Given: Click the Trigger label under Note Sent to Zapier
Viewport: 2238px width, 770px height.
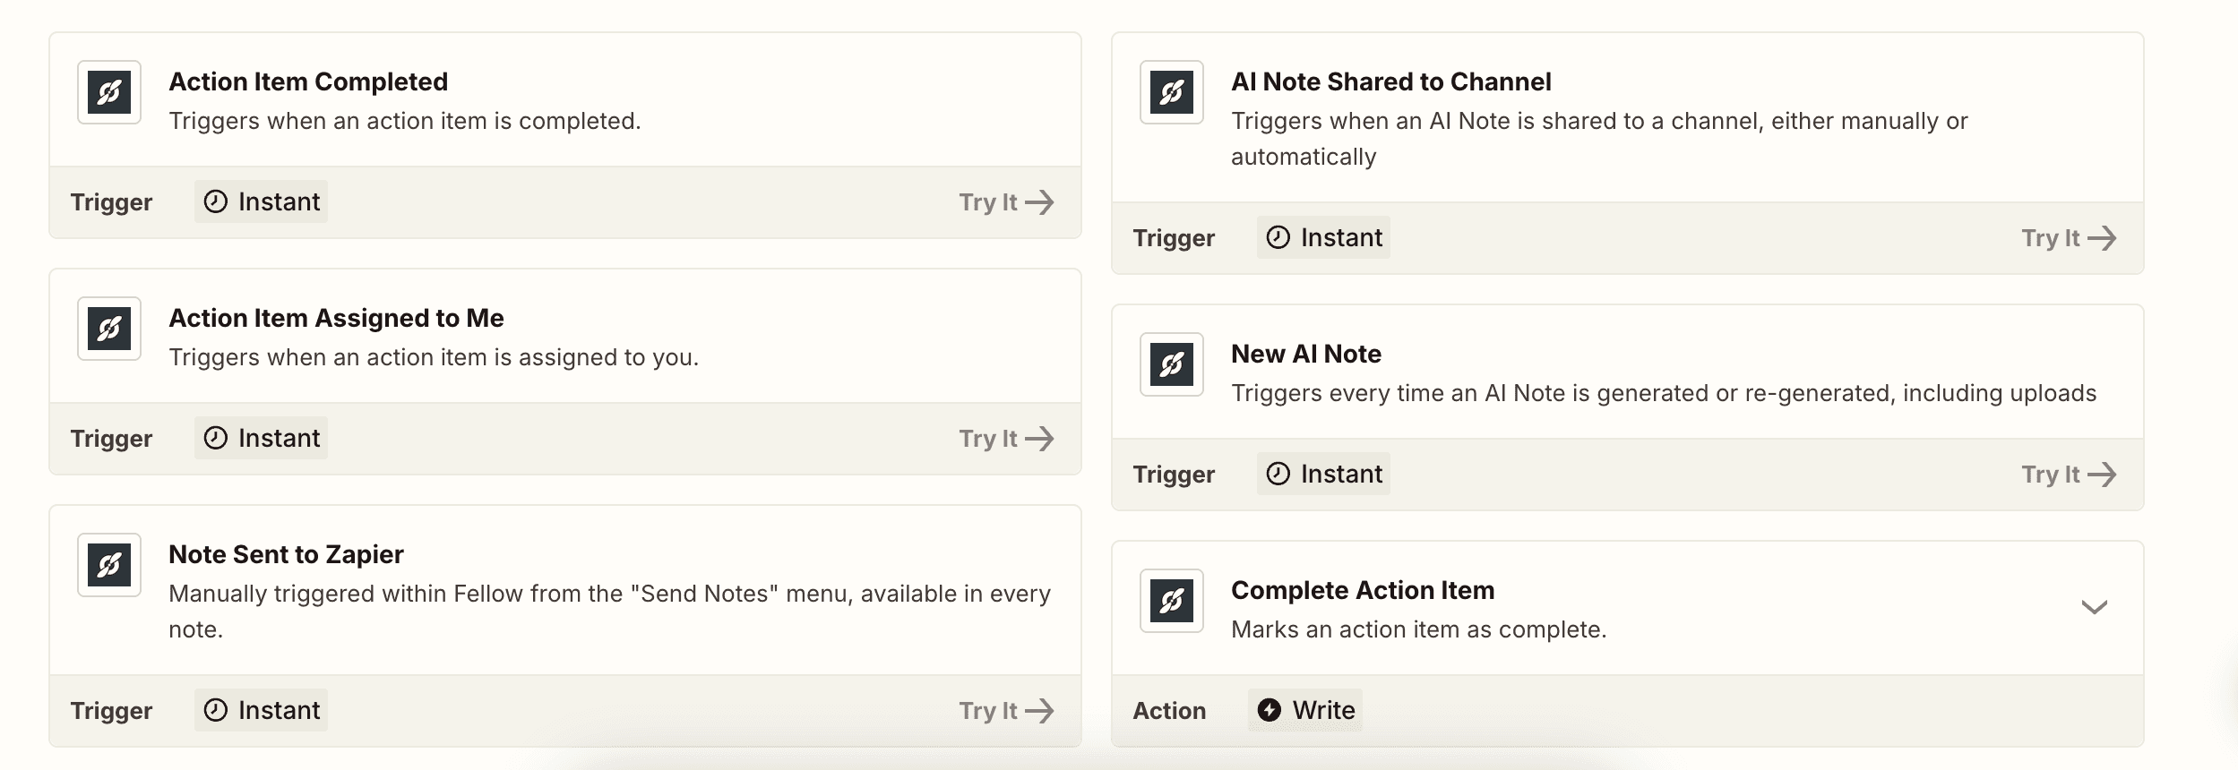Looking at the screenshot, I should (x=111, y=711).
